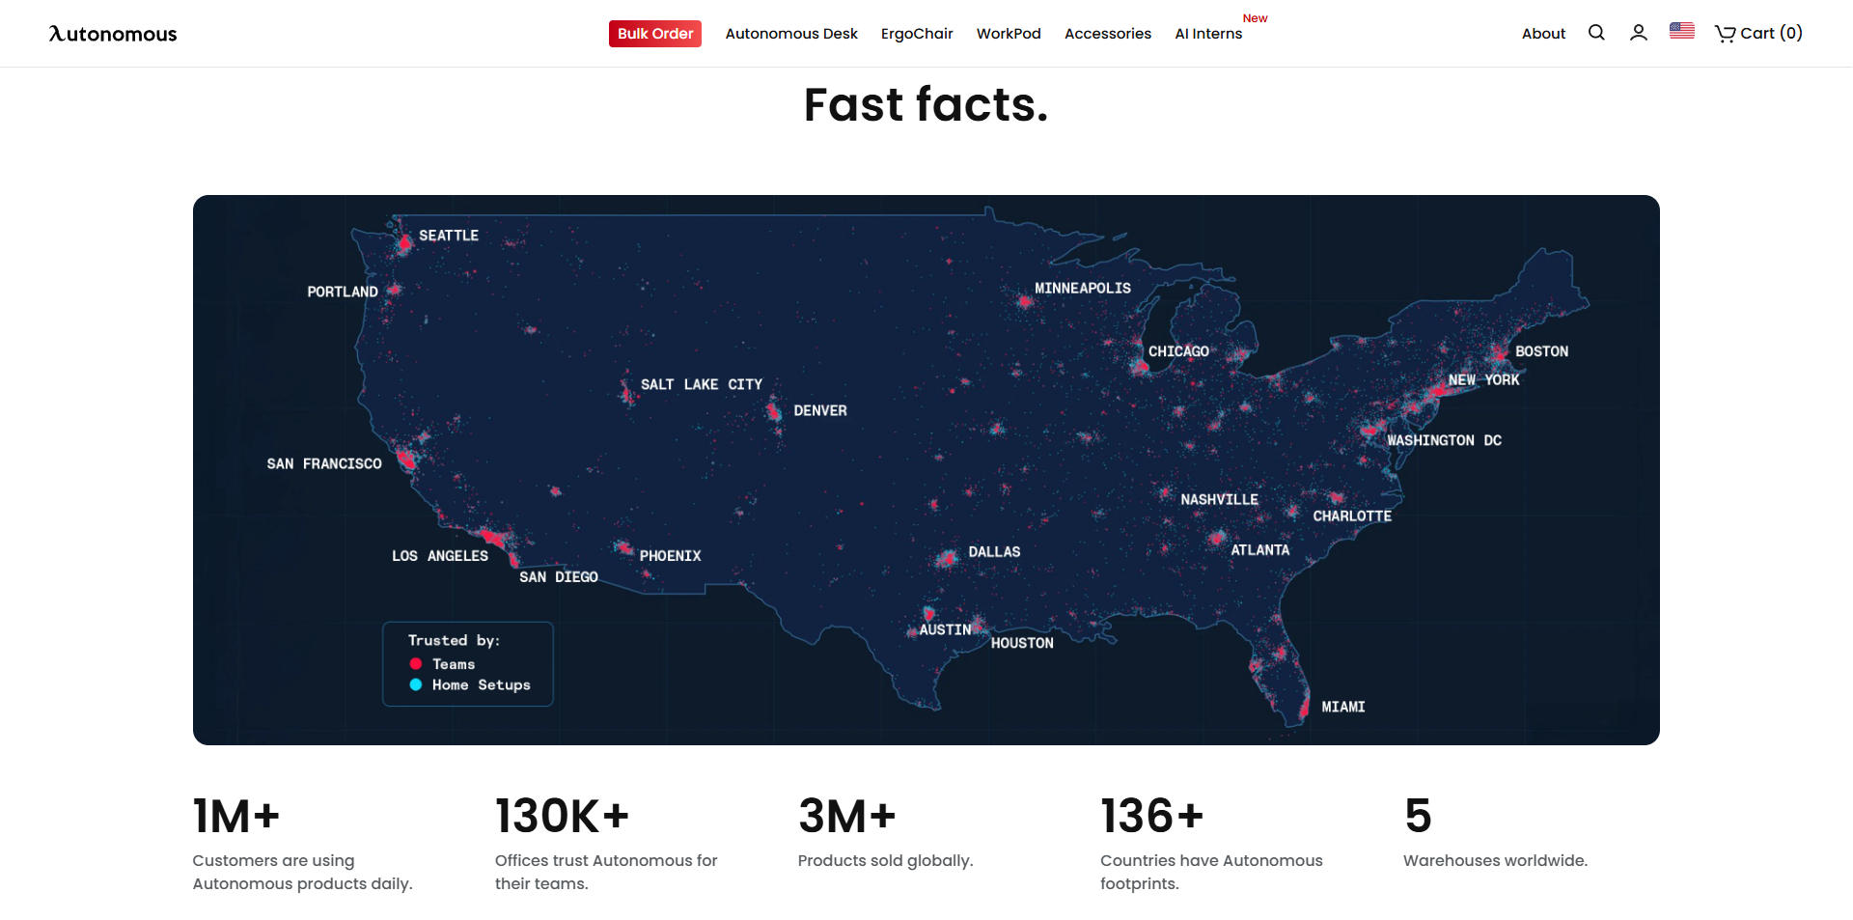
Task: Click the Miami label on map
Action: tap(1342, 708)
